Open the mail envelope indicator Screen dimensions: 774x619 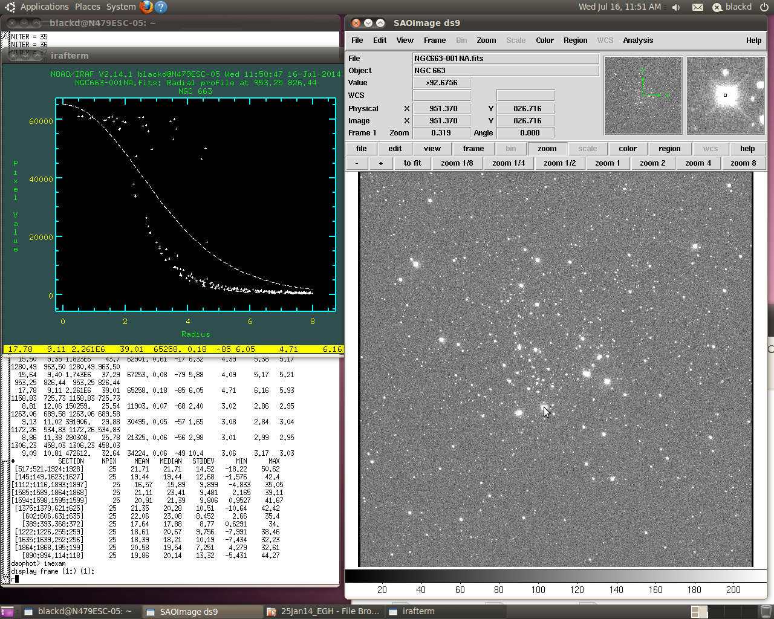697,7
